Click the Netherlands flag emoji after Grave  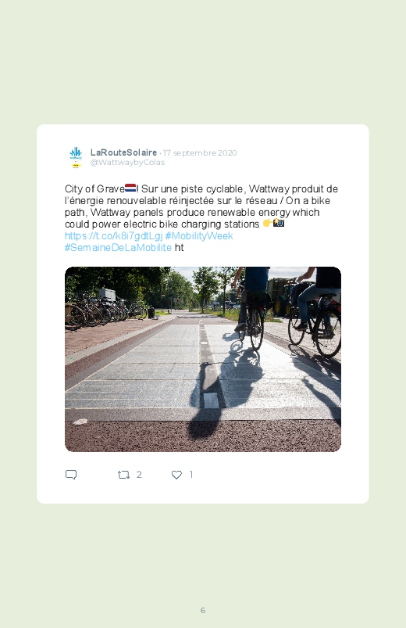(130, 188)
